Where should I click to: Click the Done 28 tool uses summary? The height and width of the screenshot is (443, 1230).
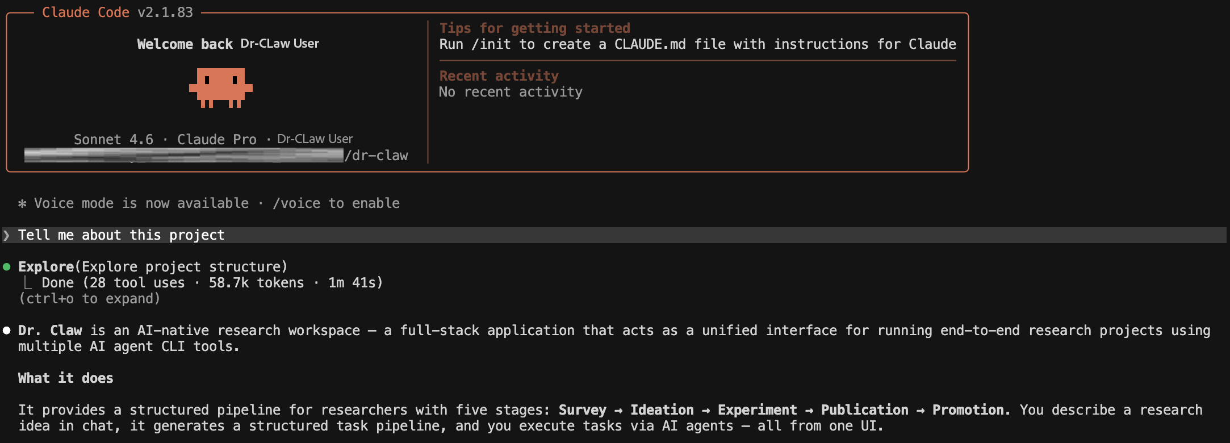coord(212,283)
